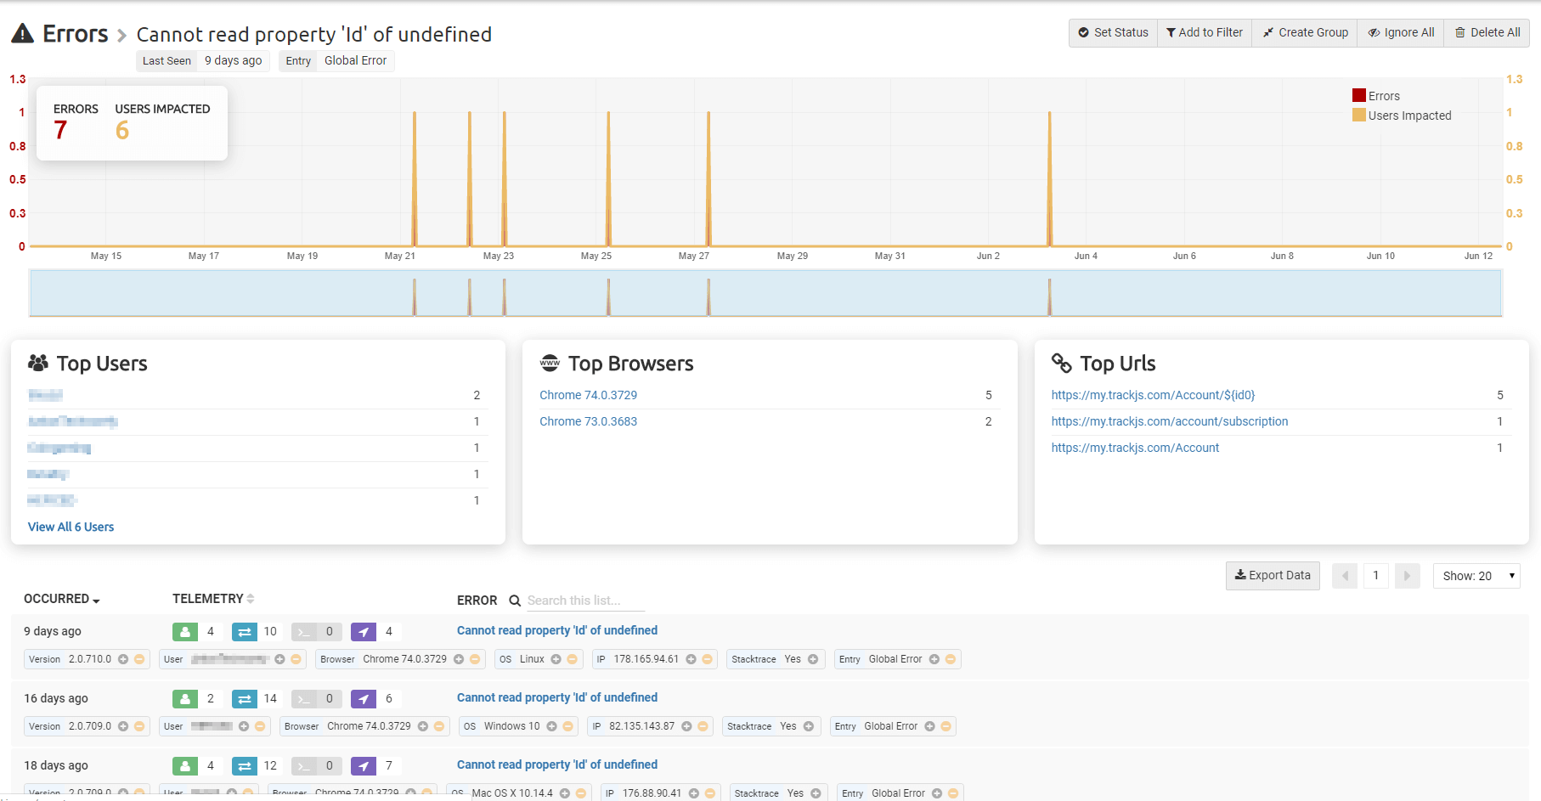Viewport: 1541px width, 801px height.
Task: Click the first blurred user in Top Users
Action: pos(46,395)
